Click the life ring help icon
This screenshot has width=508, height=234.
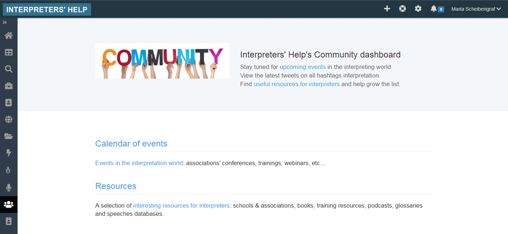[403, 9]
